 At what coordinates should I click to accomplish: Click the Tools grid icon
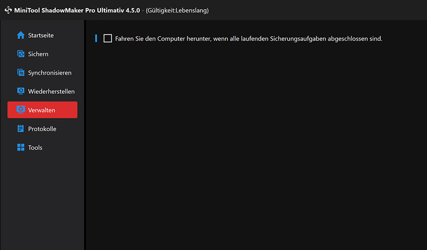[21, 148]
